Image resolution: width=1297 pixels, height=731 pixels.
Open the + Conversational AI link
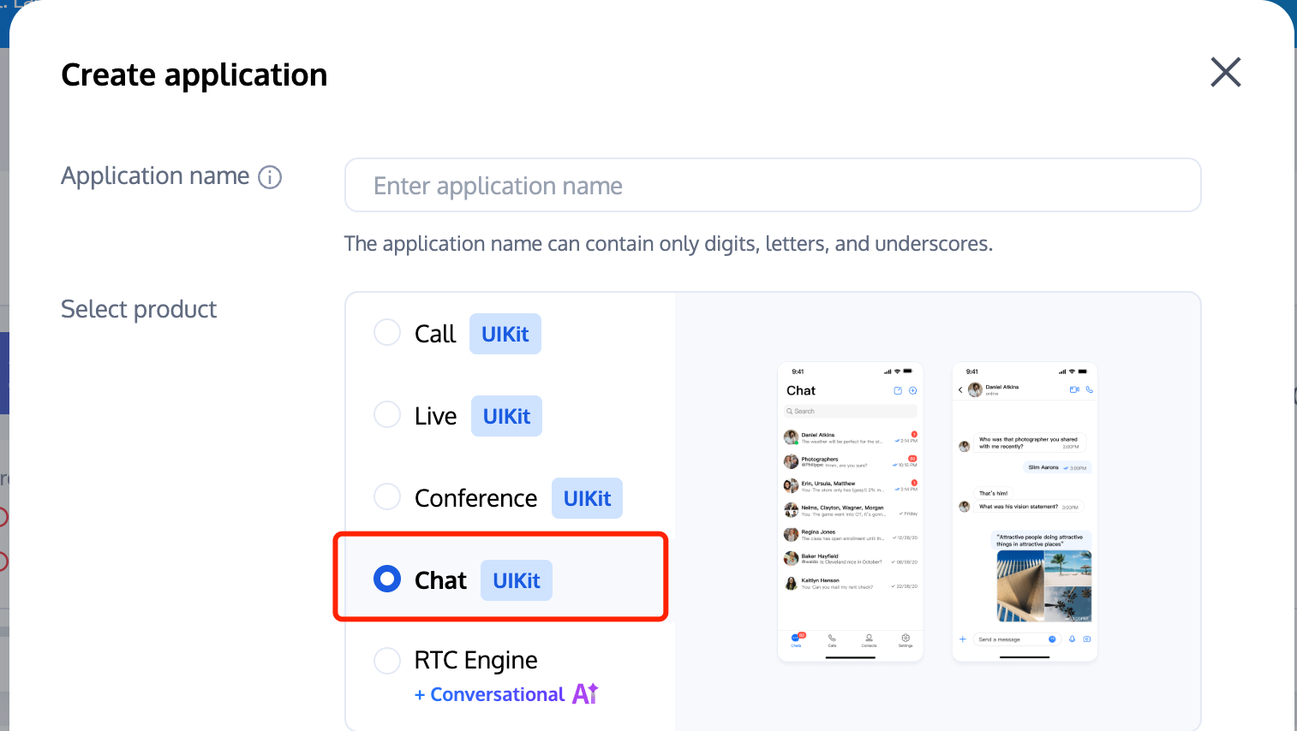click(x=505, y=694)
